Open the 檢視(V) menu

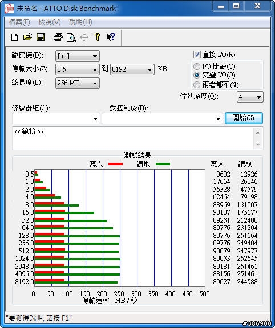(x=50, y=22)
